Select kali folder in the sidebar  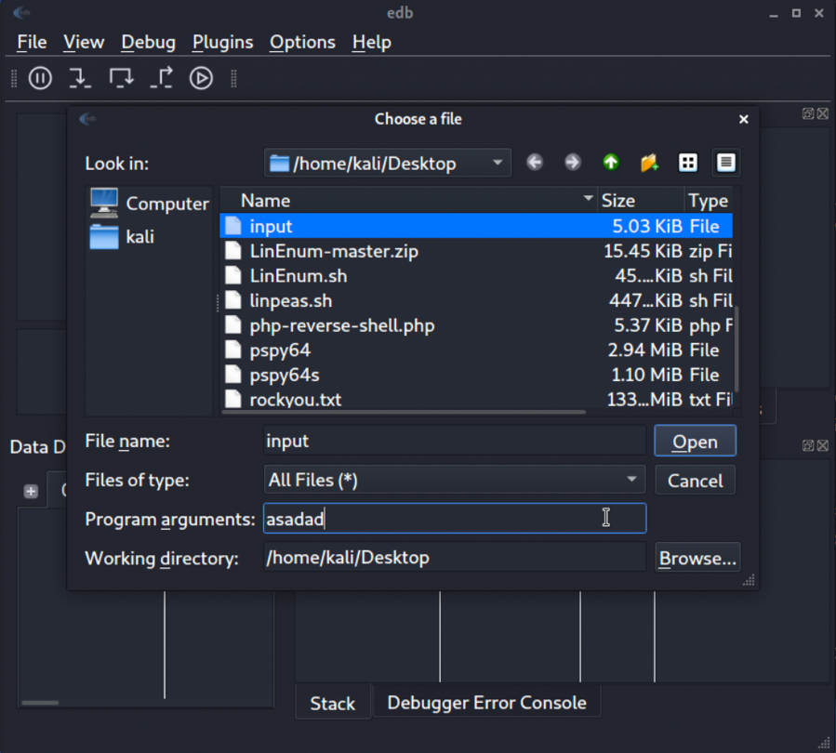tap(122, 237)
